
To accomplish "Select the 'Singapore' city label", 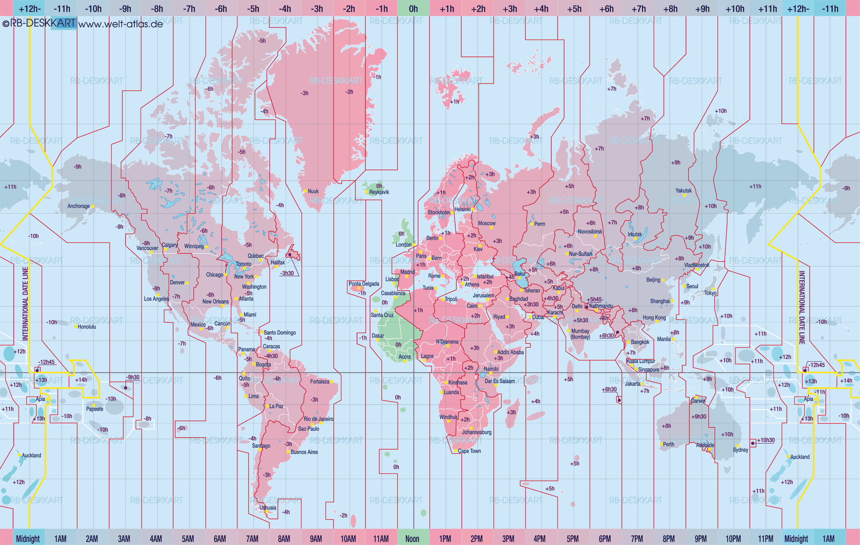I will pyautogui.click(x=649, y=369).
